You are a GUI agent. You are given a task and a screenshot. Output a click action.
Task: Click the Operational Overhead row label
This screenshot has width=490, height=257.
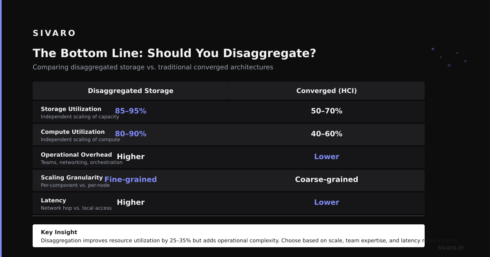tap(76, 155)
